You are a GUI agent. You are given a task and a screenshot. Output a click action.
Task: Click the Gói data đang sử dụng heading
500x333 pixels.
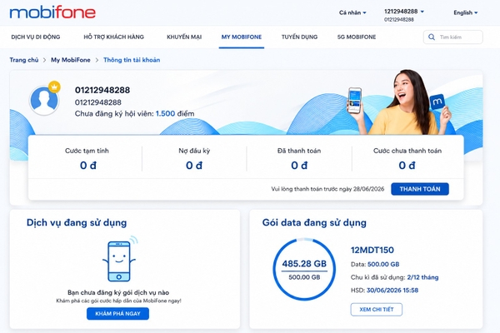point(314,223)
